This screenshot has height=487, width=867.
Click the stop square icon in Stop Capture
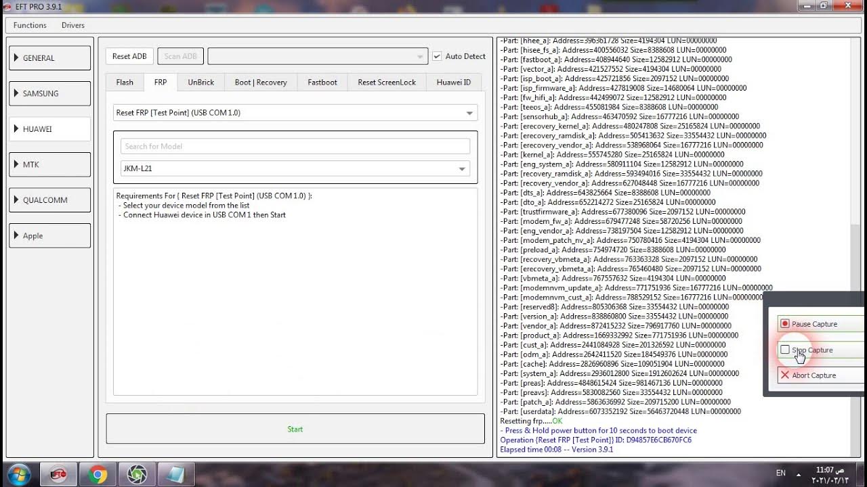coord(785,350)
